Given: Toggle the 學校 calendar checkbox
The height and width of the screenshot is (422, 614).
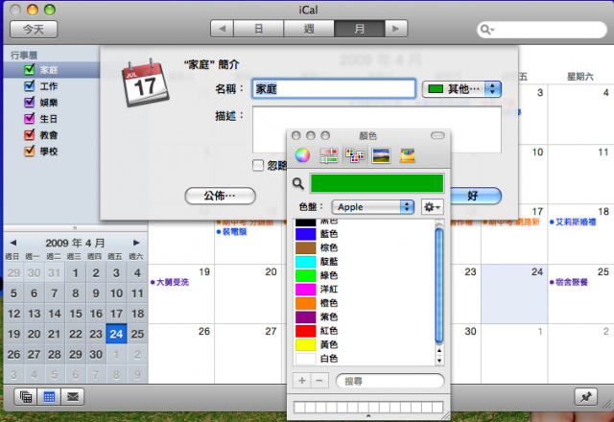Looking at the screenshot, I should click(30, 152).
